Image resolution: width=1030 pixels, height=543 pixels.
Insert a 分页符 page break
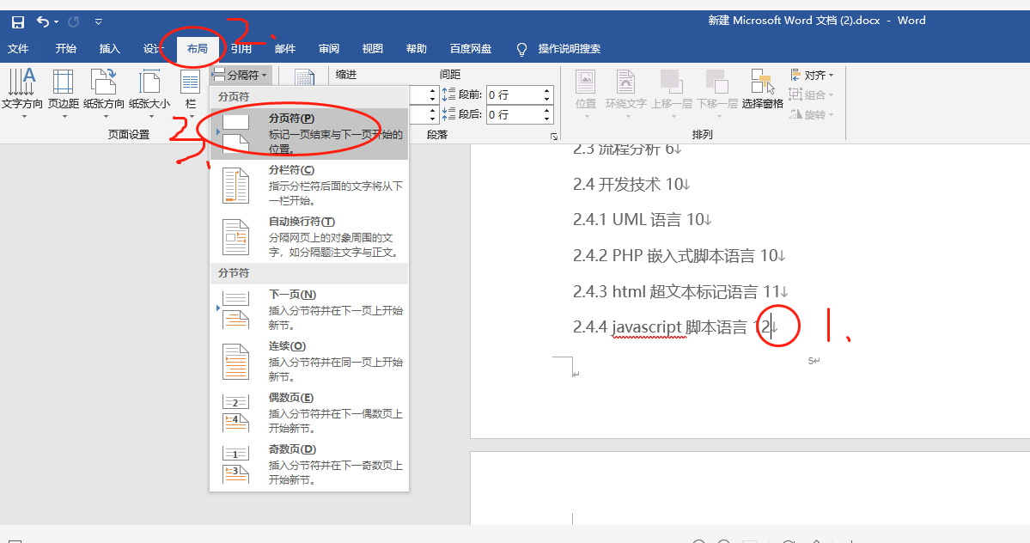point(309,134)
